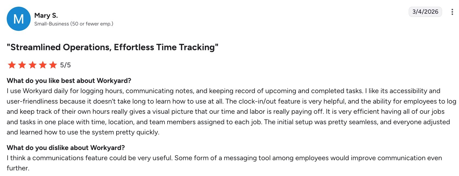Select the third rating star
The height and width of the screenshot is (176, 459).
click(x=33, y=65)
